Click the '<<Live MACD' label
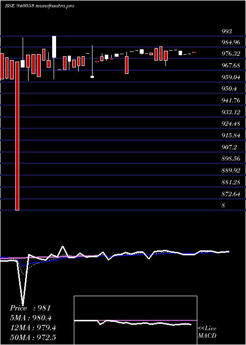 (x=207, y=332)
